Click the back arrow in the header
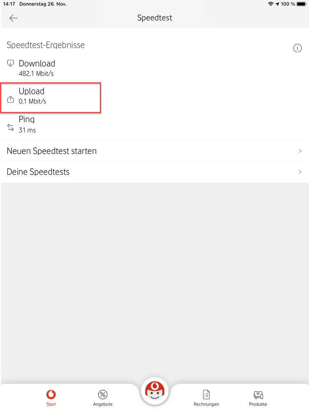 (x=13, y=18)
